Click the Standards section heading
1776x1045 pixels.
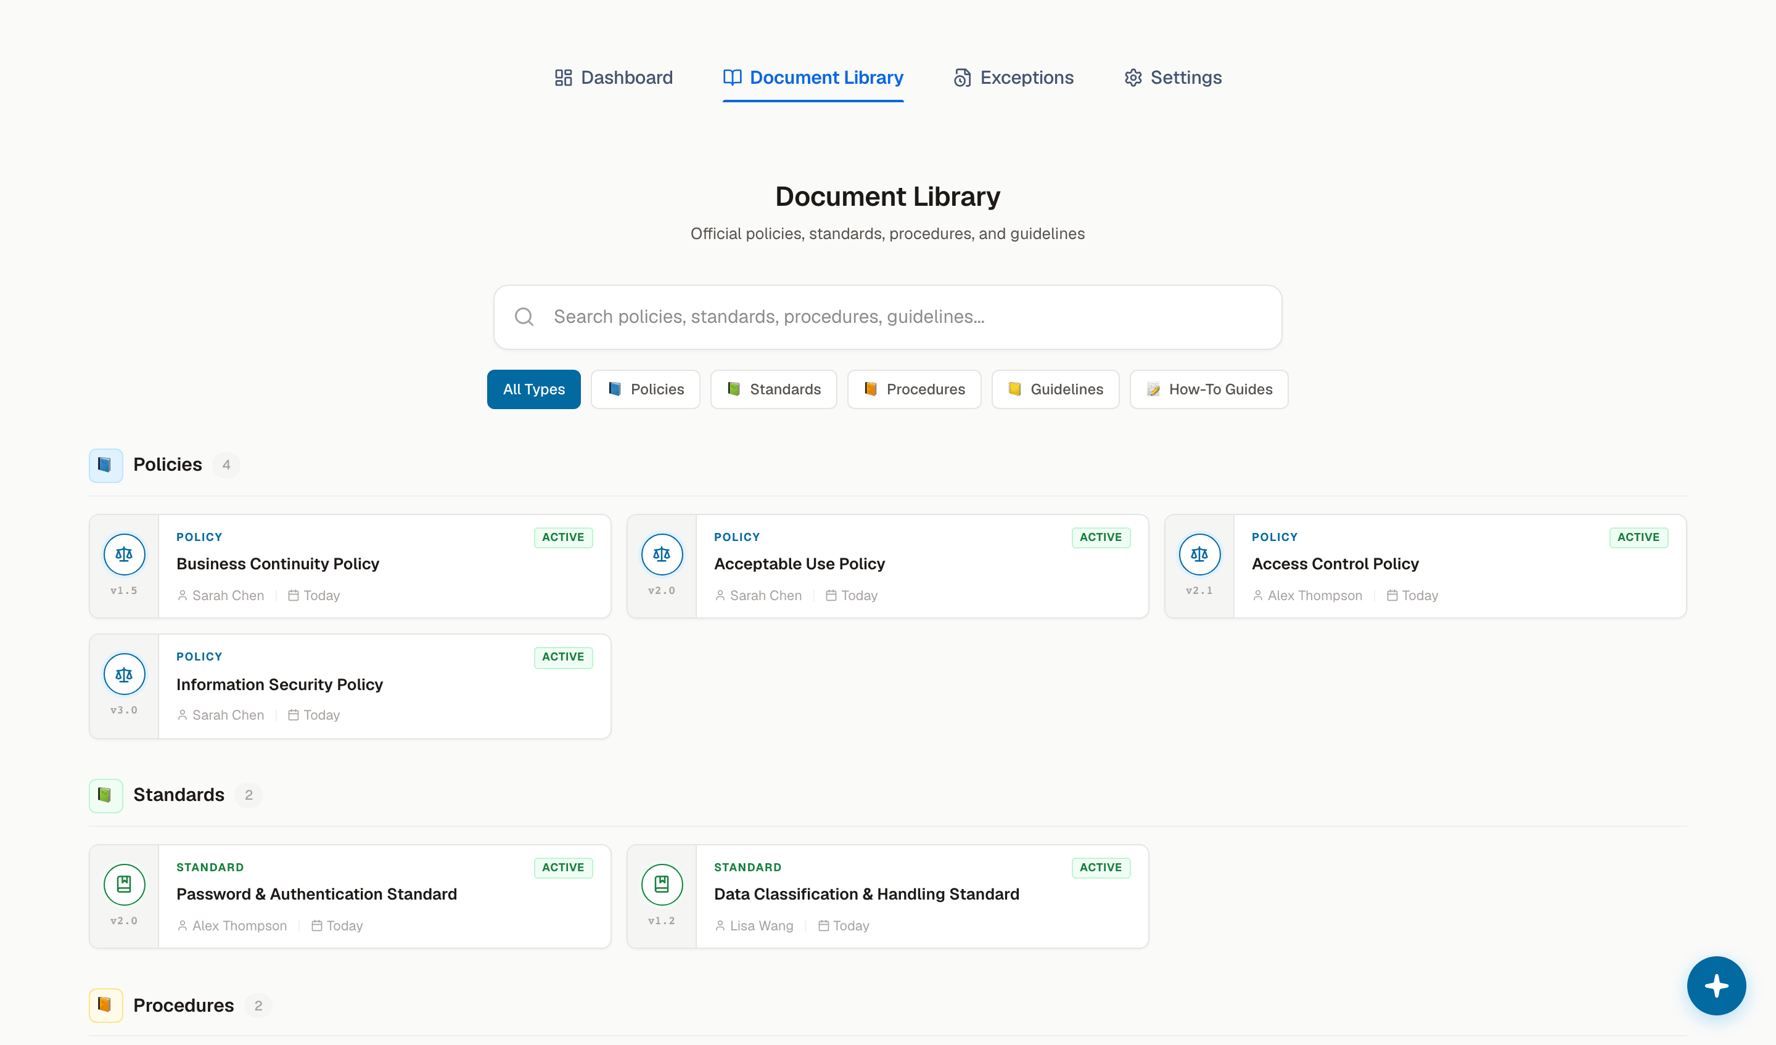click(x=179, y=795)
